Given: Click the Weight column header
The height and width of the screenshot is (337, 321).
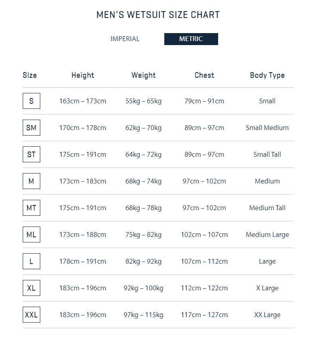Looking at the screenshot, I should click(144, 75).
